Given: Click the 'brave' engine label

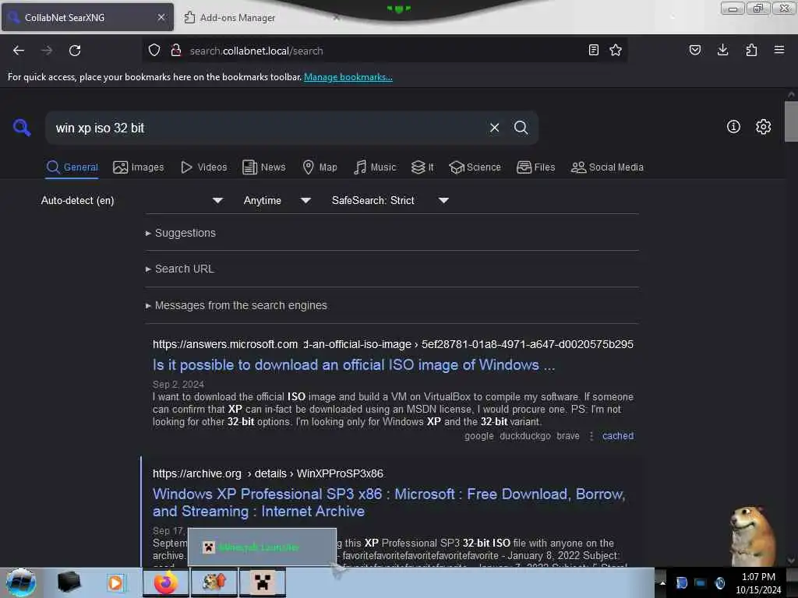Looking at the screenshot, I should (568, 436).
